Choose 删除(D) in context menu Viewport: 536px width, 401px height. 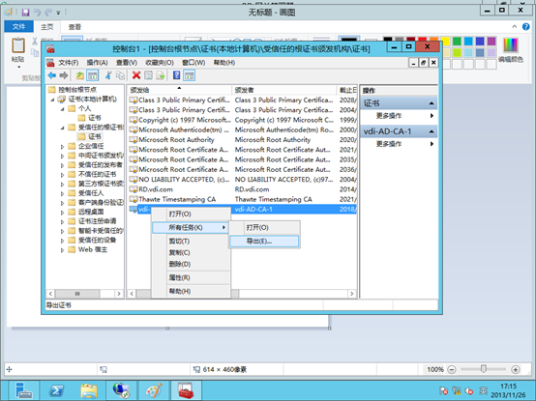tap(191, 264)
